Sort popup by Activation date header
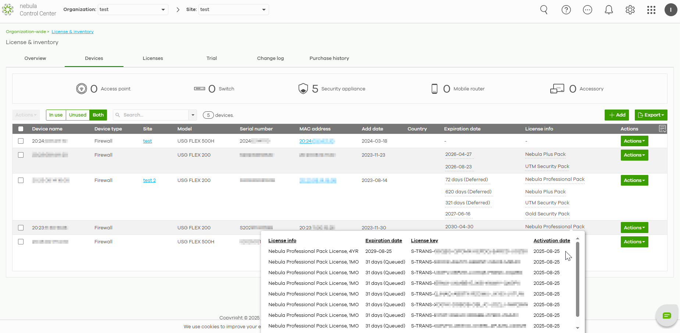680x333 pixels. pyautogui.click(x=552, y=241)
